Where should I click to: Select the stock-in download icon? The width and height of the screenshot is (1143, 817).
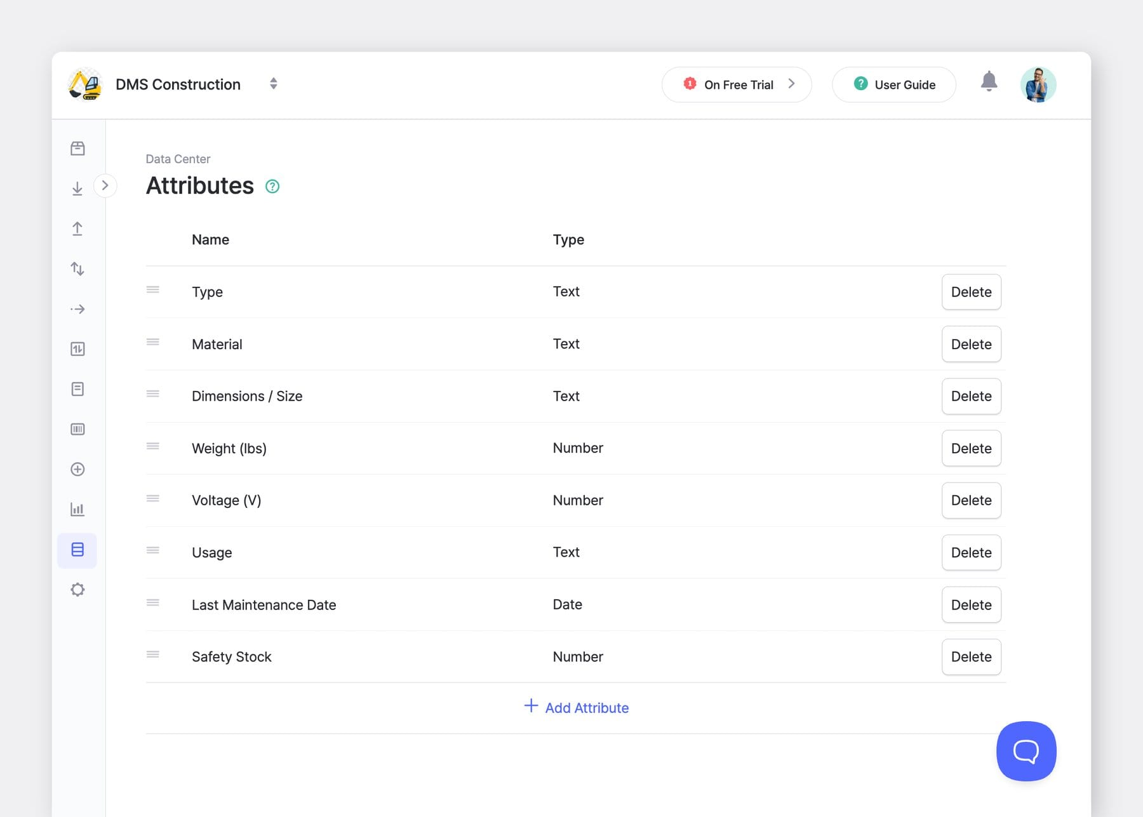[x=77, y=187]
